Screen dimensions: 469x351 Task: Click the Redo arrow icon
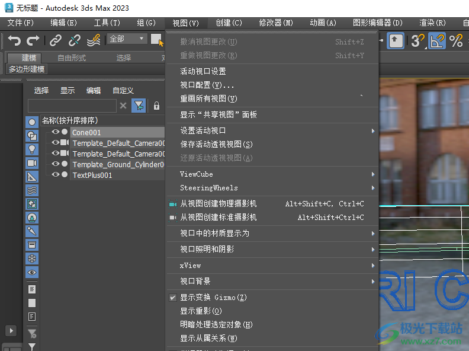coord(33,40)
